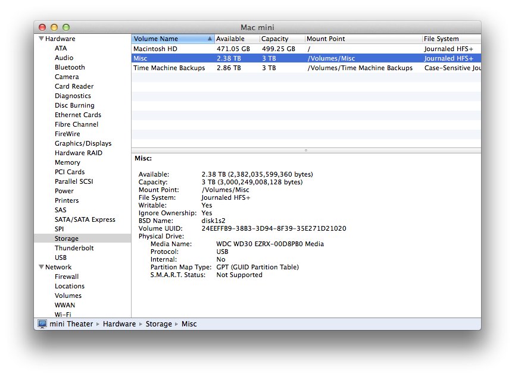Click the 499.25 GB capacity value
The width and height of the screenshot is (515, 377).
(279, 49)
